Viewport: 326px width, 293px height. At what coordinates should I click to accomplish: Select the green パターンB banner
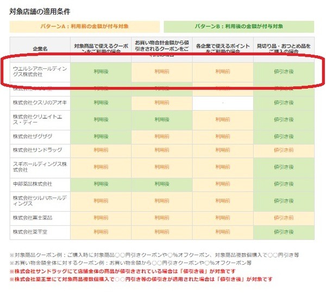point(239,27)
